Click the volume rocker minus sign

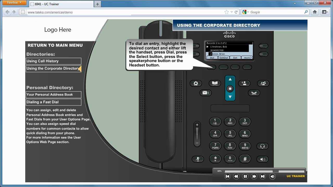coord(197,143)
